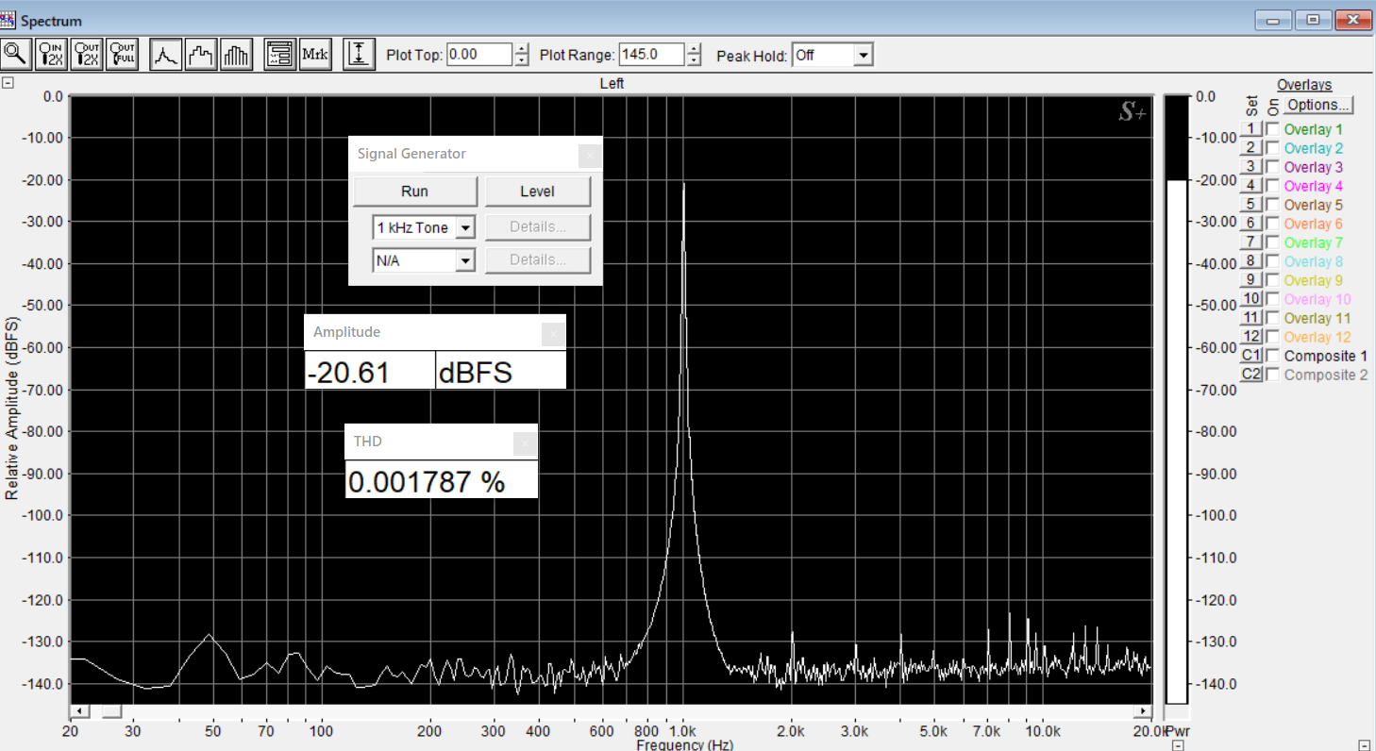The width and height of the screenshot is (1376, 751).
Task: Tick the Overlay 8 checkbox
Action: (1273, 261)
